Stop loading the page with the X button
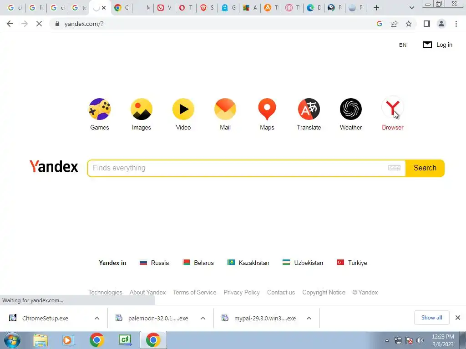Screen dimensions: 466x349 [39, 24]
